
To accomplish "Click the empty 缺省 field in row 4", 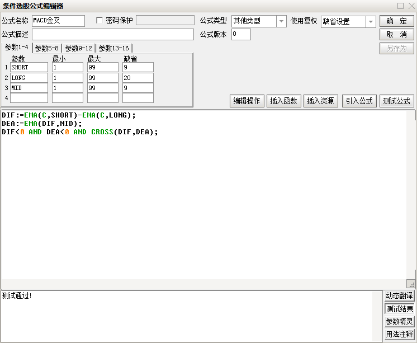I will pos(138,98).
